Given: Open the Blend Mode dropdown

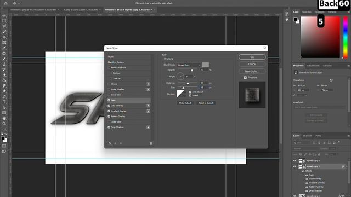Looking at the screenshot, I should tap(189, 65).
